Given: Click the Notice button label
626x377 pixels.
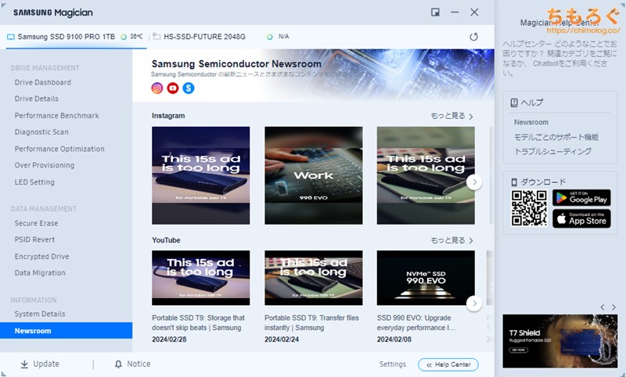Looking at the screenshot, I should coord(139,364).
